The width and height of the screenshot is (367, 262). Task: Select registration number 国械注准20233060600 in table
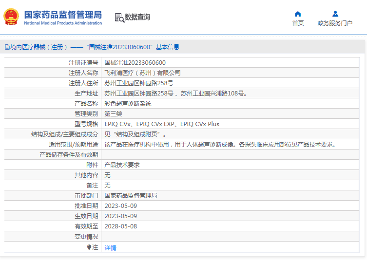(x=135, y=63)
